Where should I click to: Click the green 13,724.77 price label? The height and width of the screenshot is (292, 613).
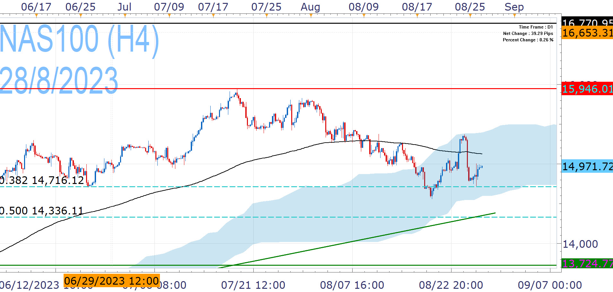(587, 263)
